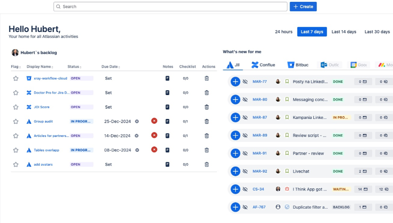Open the MAR-89 issue link

click(x=260, y=135)
